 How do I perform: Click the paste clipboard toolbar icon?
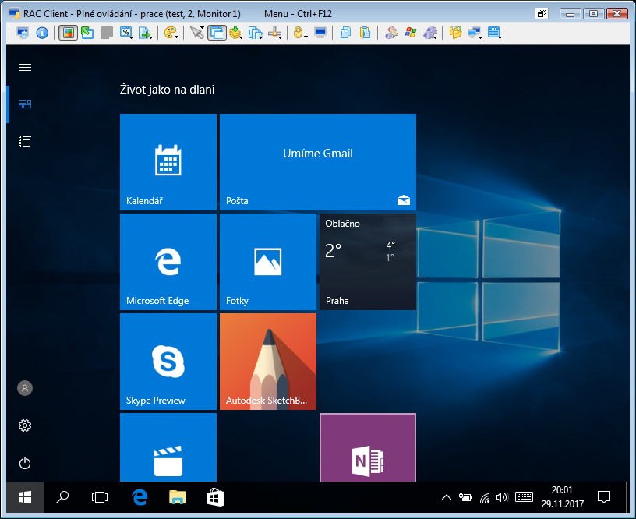[365, 33]
